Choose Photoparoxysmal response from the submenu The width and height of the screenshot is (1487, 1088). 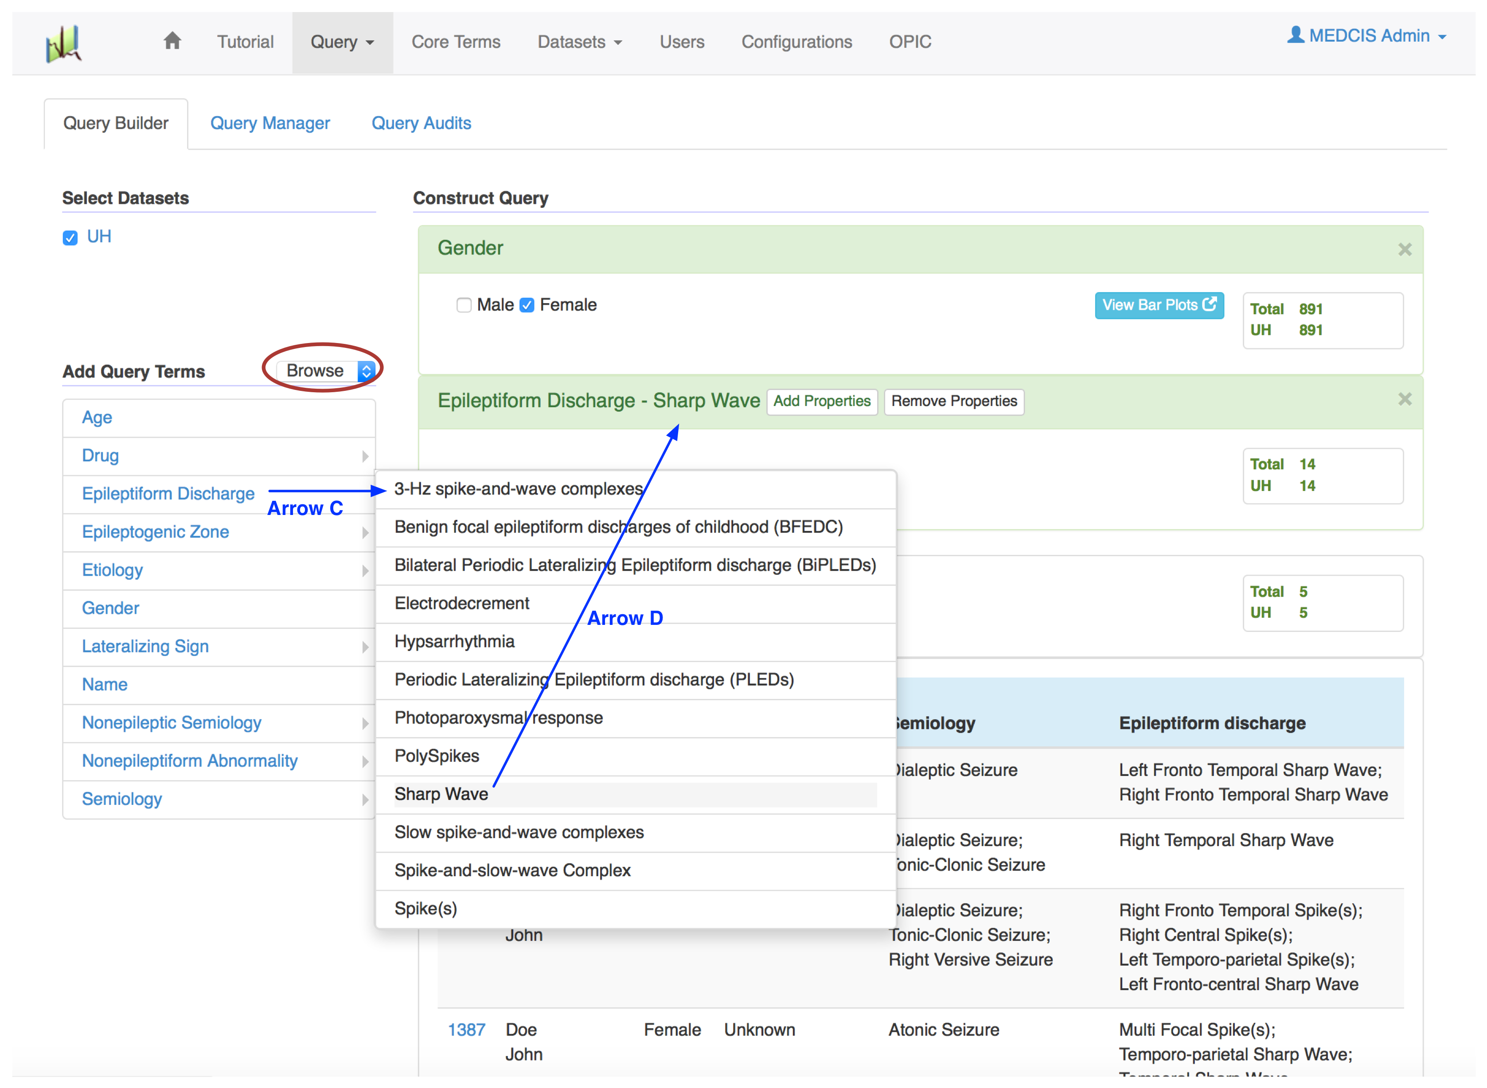pyautogui.click(x=636, y=718)
